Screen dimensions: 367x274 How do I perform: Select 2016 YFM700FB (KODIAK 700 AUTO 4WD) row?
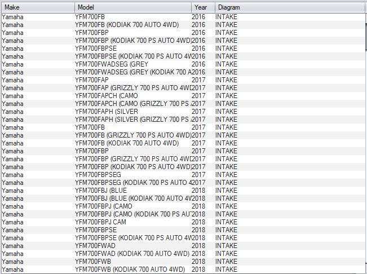click(x=183, y=25)
